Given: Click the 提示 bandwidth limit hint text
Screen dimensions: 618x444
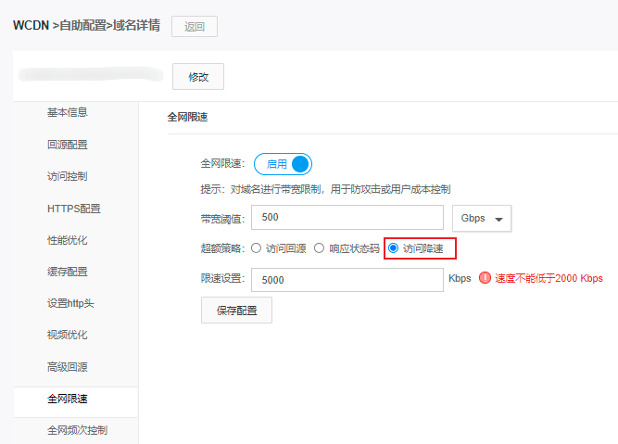Looking at the screenshot, I should pos(325,189).
